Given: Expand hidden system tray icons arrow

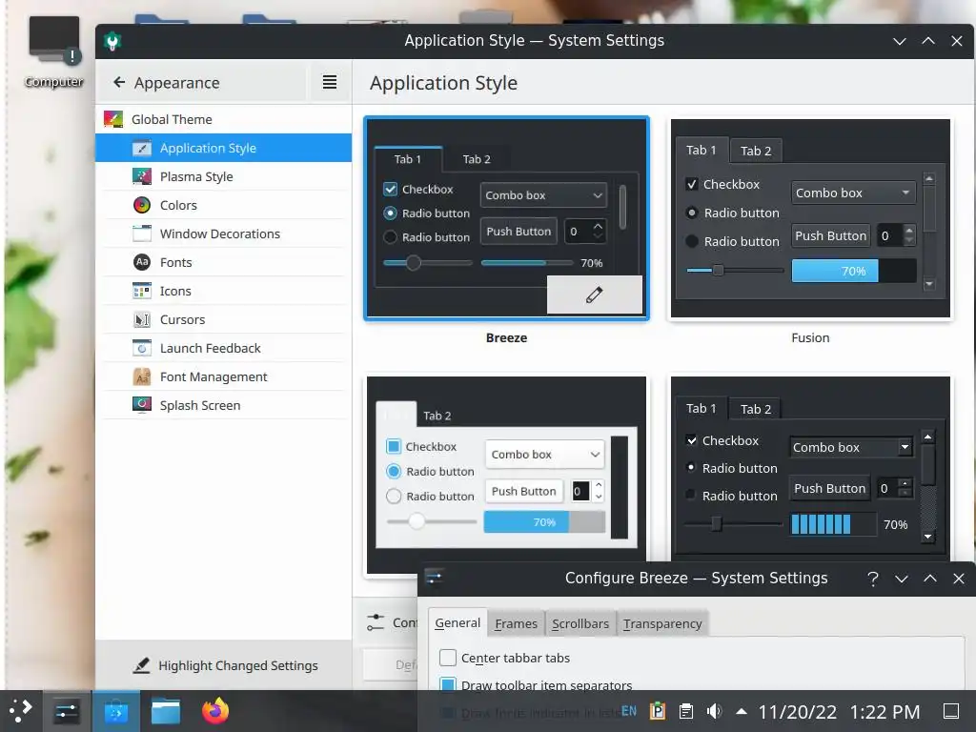Looking at the screenshot, I should pyautogui.click(x=742, y=711).
